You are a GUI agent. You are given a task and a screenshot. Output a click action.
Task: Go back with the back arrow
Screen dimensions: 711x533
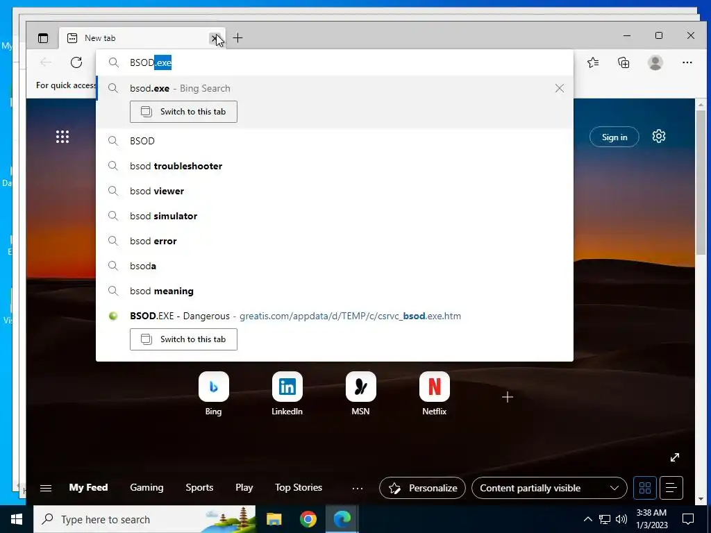[x=45, y=62]
